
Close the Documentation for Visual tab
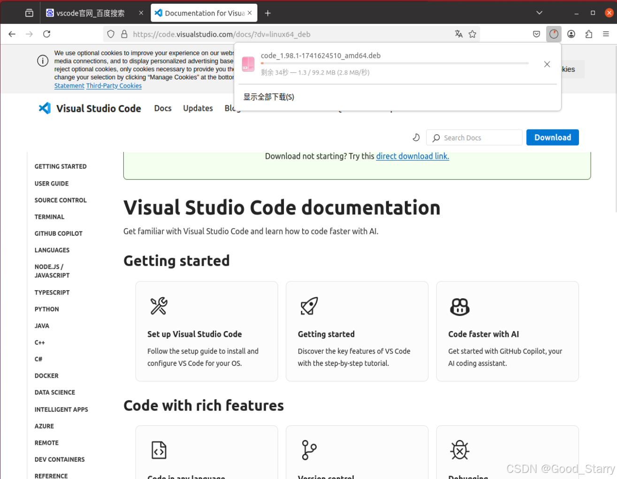point(250,13)
